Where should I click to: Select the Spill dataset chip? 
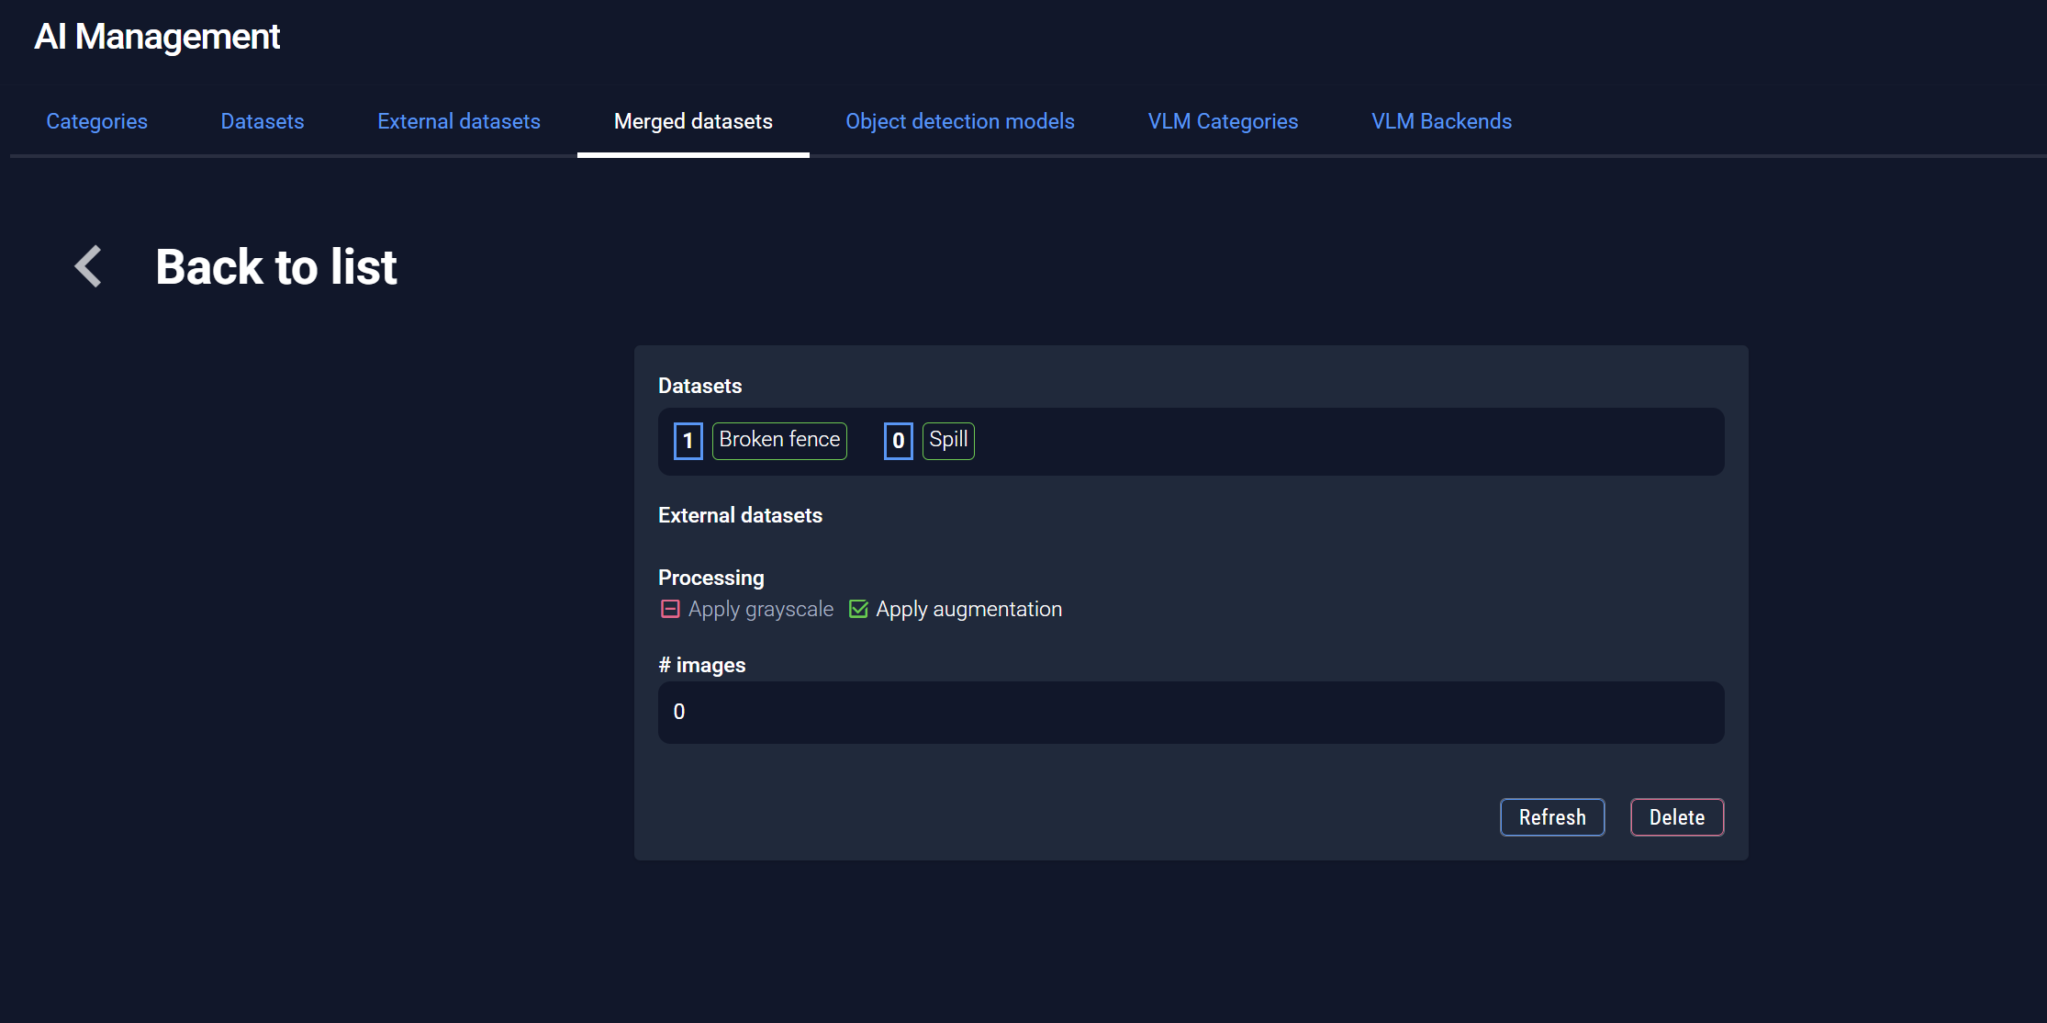tap(947, 440)
